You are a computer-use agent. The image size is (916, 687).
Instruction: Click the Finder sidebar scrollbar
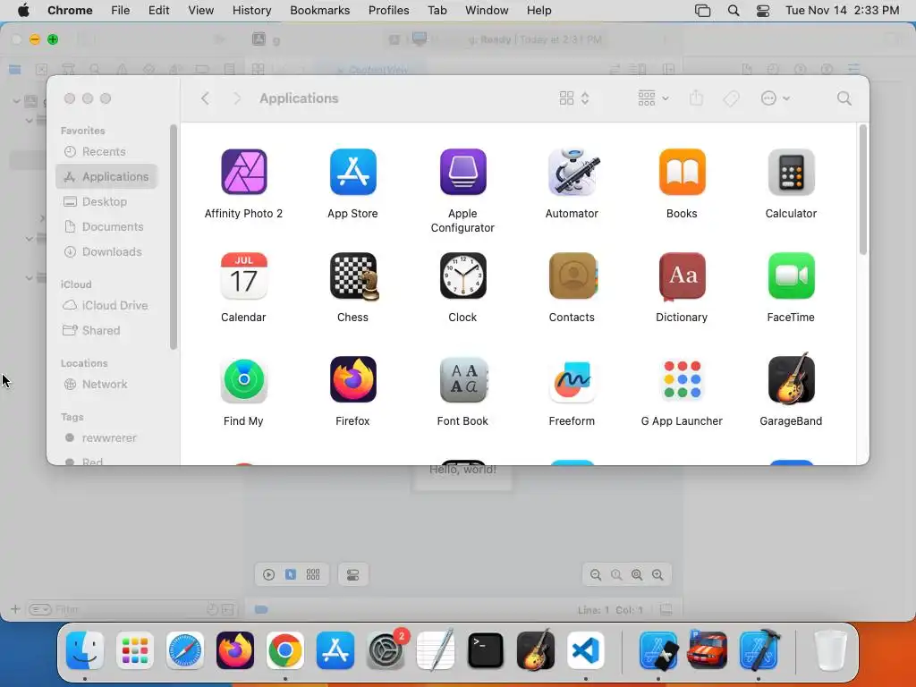[173, 236]
